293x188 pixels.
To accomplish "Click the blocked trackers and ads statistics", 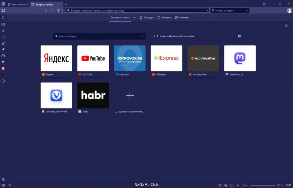I will pyautogui.click(x=174, y=36).
